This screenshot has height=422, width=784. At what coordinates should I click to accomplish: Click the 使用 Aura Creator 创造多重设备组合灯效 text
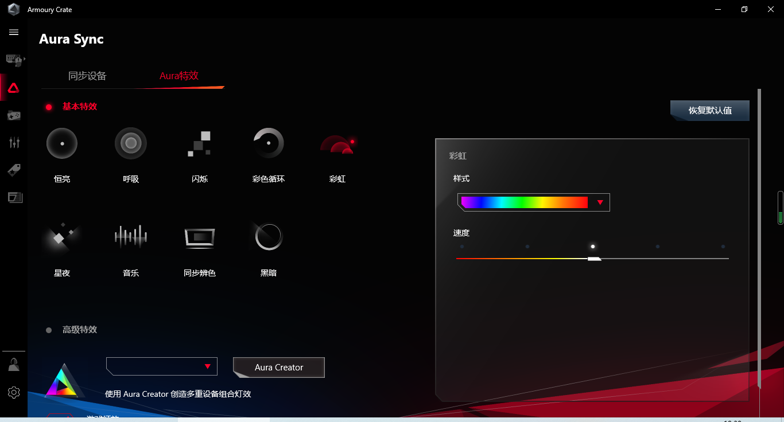tap(178, 394)
